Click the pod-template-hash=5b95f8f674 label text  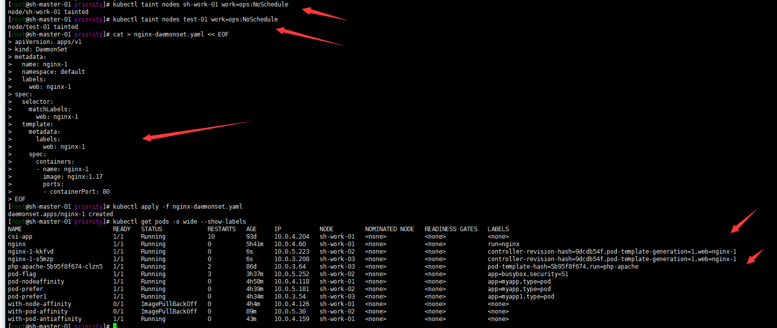coord(537,267)
